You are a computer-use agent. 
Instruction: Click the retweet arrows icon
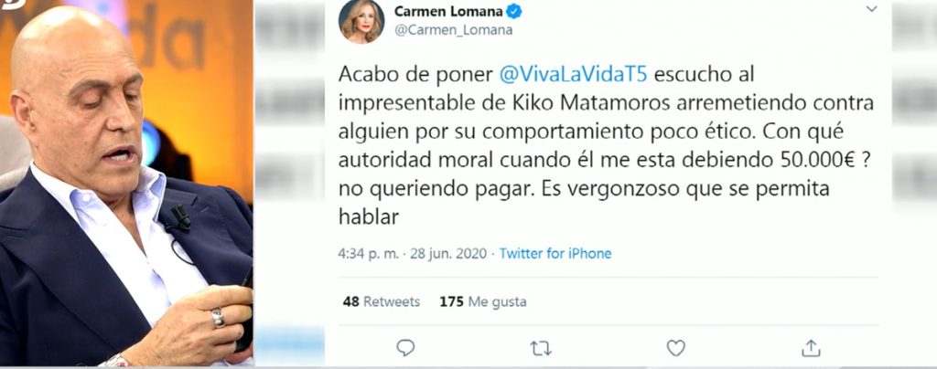[x=541, y=348]
